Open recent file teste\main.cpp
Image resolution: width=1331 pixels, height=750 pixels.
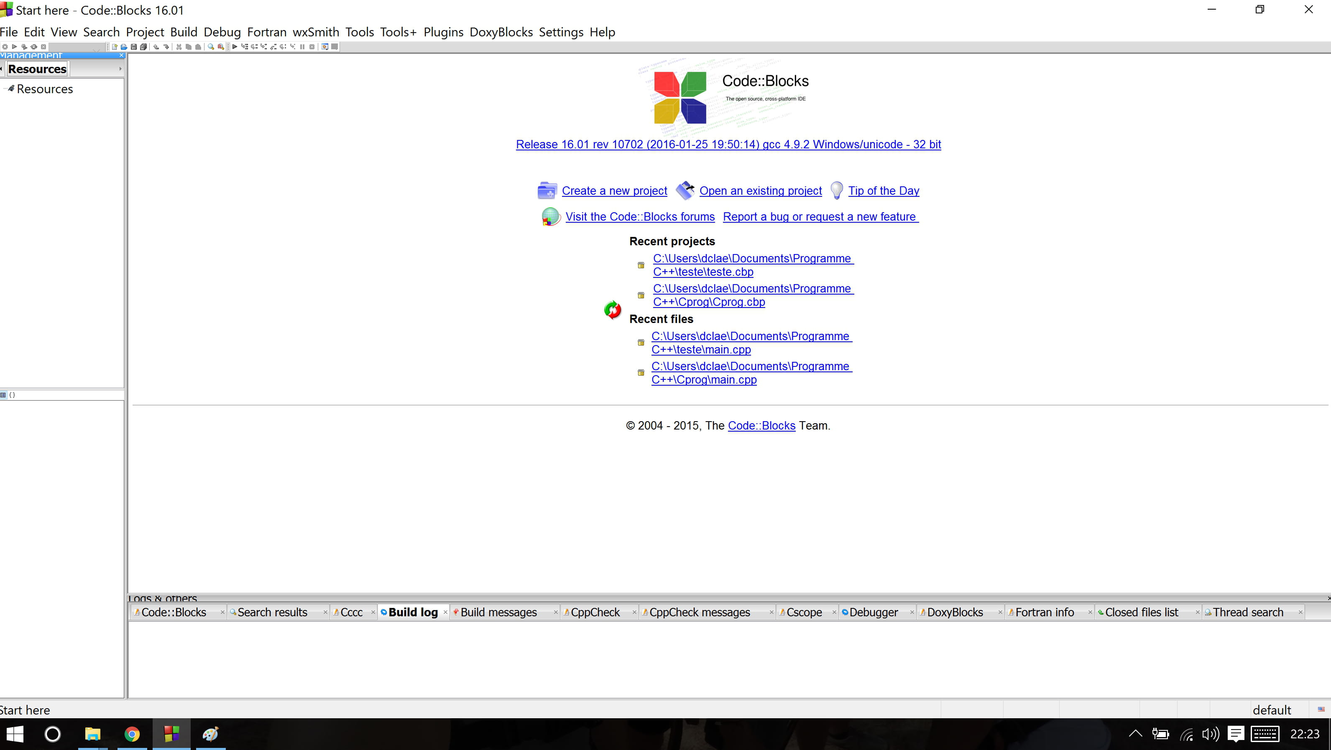pyautogui.click(x=751, y=343)
